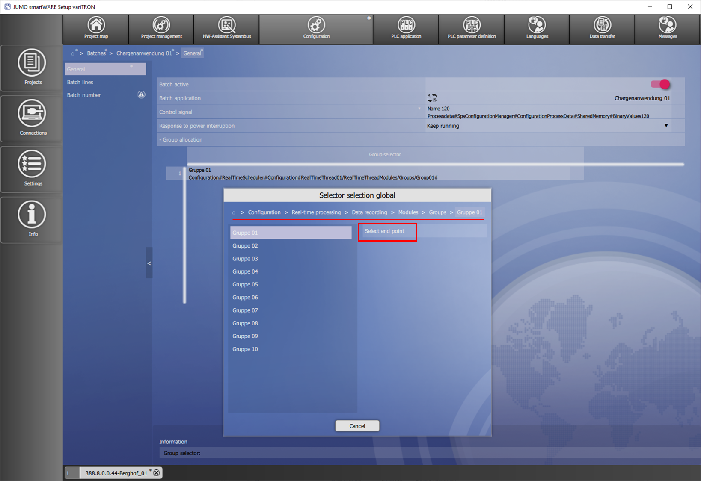Collapse the left navigation panel arrow

[x=149, y=263]
